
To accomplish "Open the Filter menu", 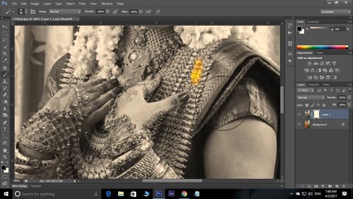I will (82, 4).
